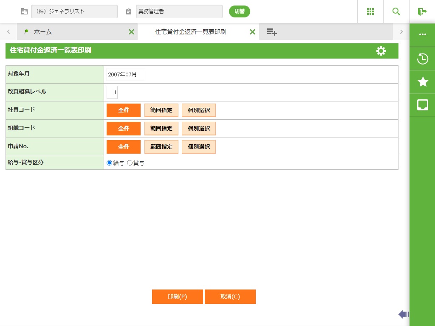Switch to the ホーム tab
This screenshot has width=435, height=326.
[x=42, y=32]
